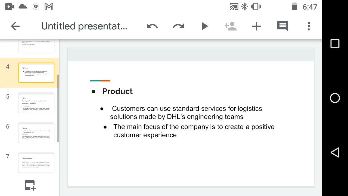
Task: Tap the video camera status icon
Action: point(10,7)
